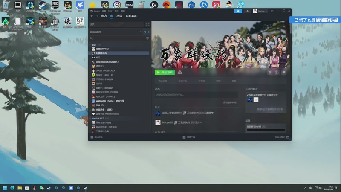Go back with Steam back arrow
This screenshot has height=192, width=341.
click(x=92, y=16)
